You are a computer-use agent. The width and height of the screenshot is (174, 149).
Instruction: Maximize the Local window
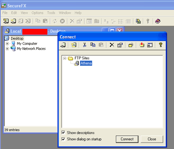[x=112, y=30]
